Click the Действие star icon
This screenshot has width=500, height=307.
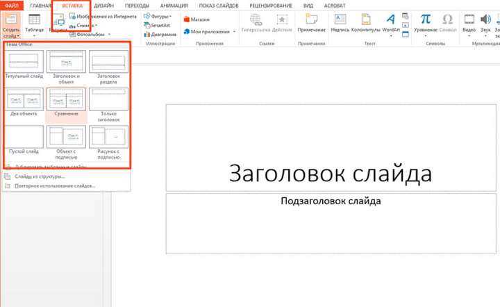tap(282, 19)
